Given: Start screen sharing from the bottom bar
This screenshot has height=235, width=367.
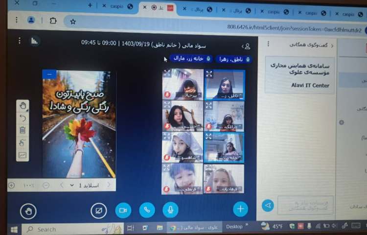Looking at the screenshot, I should (98, 211).
